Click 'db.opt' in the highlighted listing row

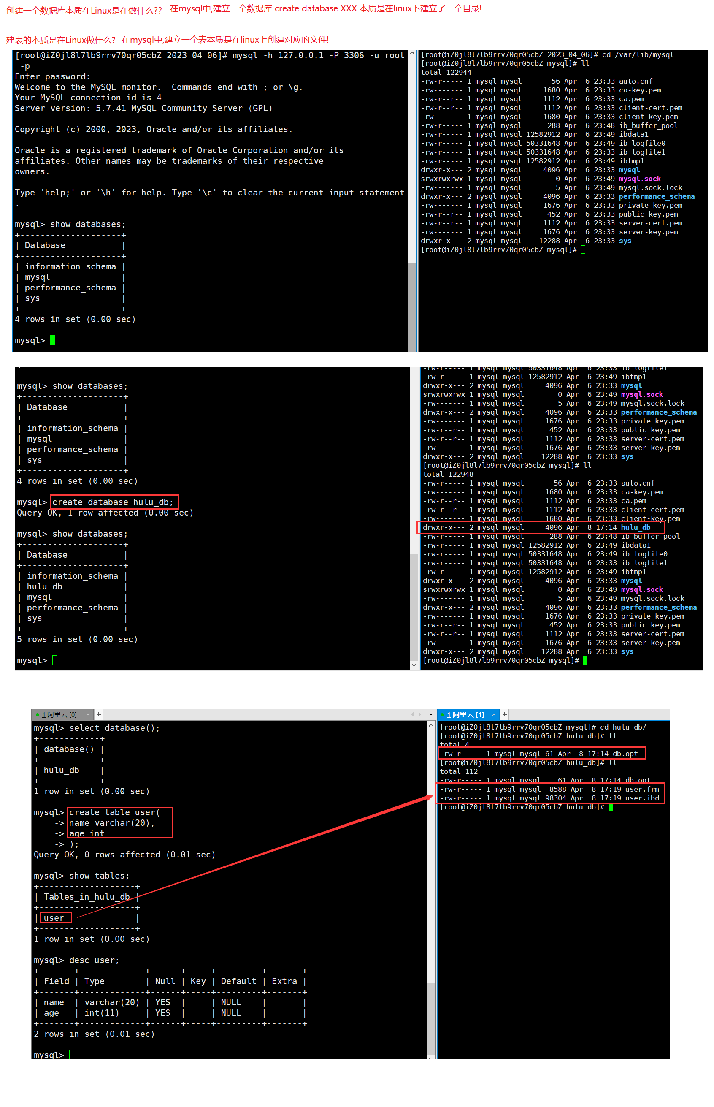pyautogui.click(x=625, y=754)
